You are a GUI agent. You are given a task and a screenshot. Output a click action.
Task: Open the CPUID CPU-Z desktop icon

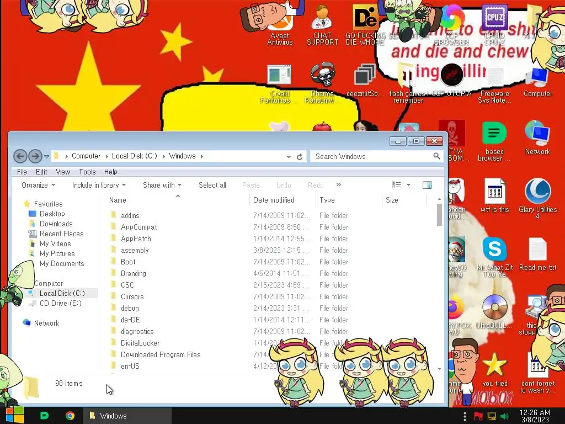point(494,25)
